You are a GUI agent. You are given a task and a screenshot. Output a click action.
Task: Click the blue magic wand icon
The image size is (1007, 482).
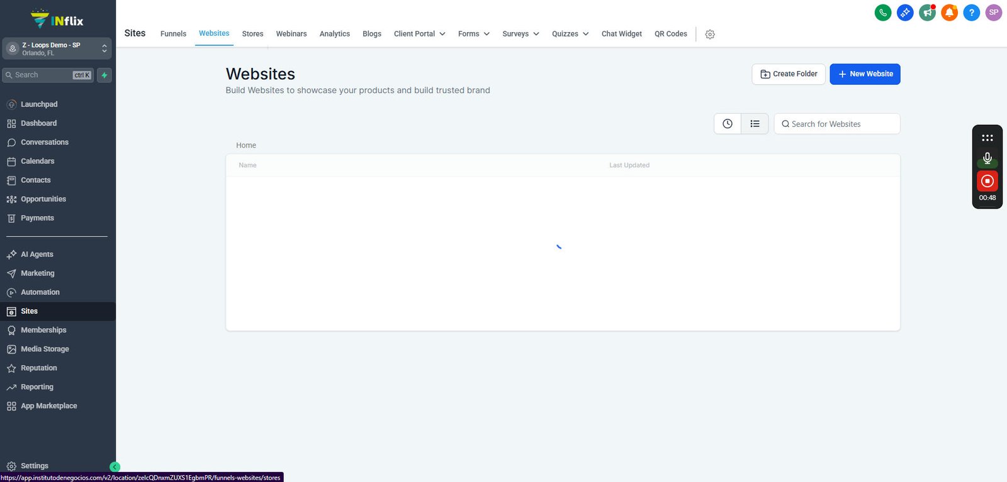tap(905, 13)
